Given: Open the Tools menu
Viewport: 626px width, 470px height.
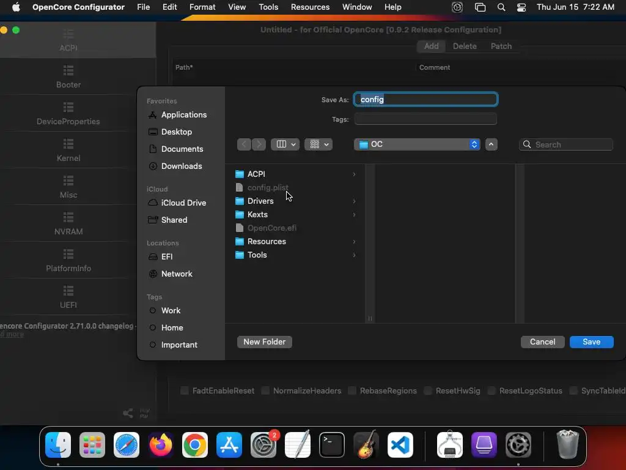Looking at the screenshot, I should coord(268,7).
